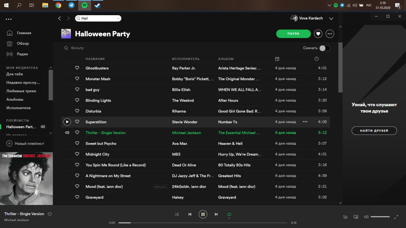Go forward with the right arrow
Image resolution: width=406 pixels, height=228 pixels.
pos(68,18)
